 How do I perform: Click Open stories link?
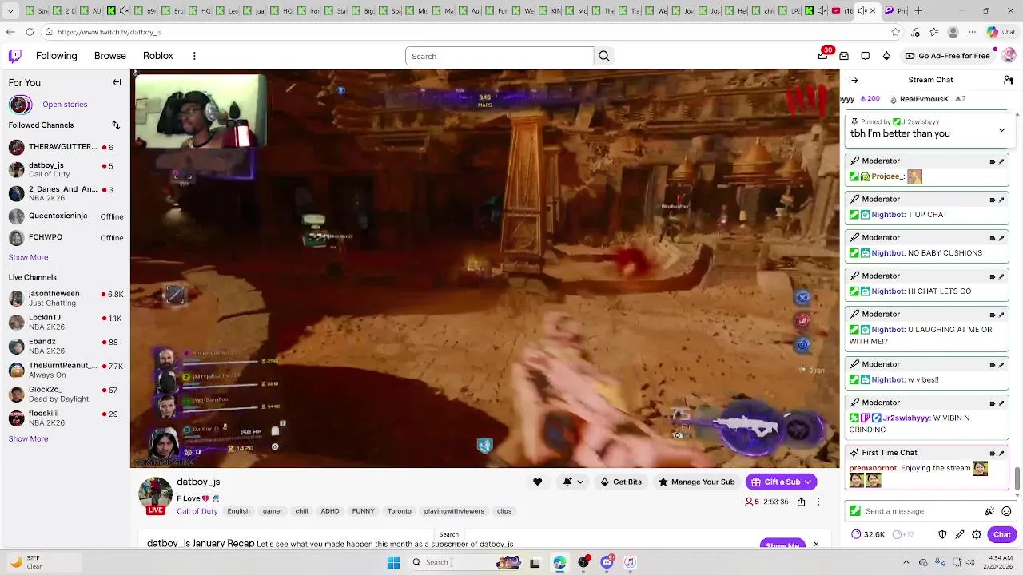[65, 105]
